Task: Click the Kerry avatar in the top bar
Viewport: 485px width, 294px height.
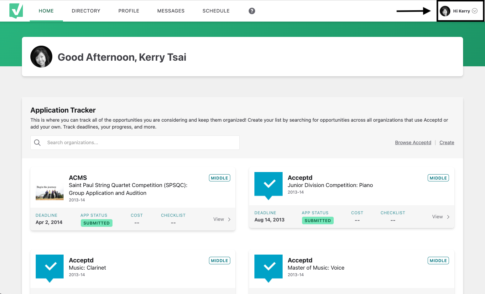Action: coord(445,11)
